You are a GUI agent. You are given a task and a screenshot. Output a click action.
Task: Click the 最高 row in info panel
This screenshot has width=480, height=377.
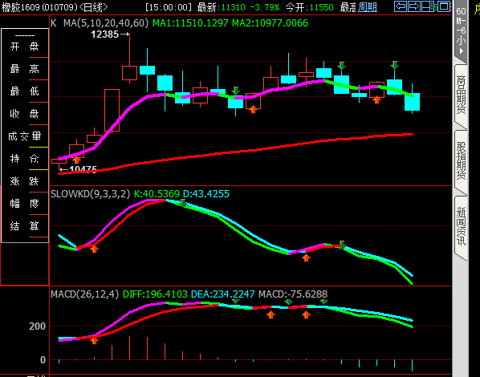[x=25, y=69]
